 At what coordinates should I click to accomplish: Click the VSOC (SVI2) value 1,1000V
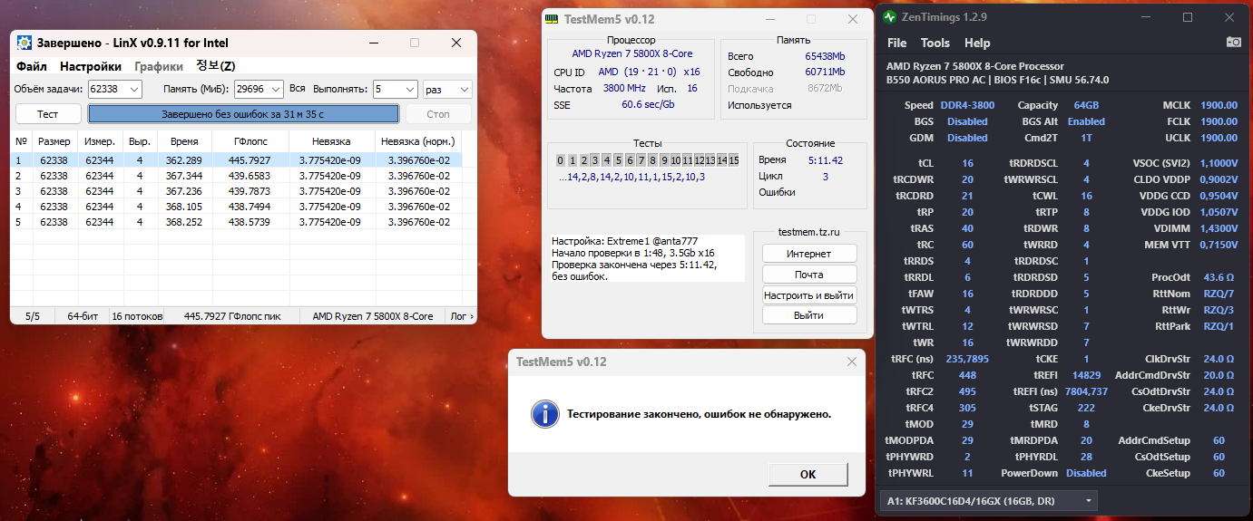tap(1219, 163)
